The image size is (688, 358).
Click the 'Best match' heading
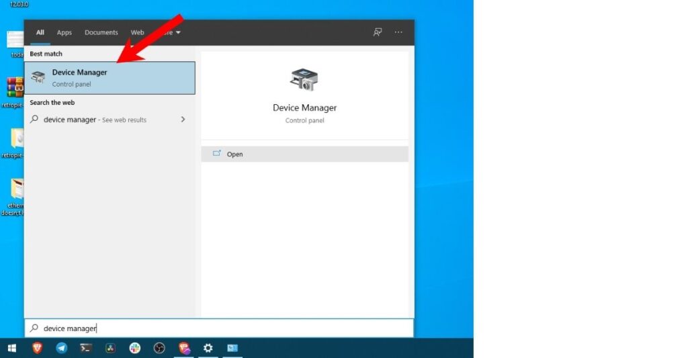(46, 54)
